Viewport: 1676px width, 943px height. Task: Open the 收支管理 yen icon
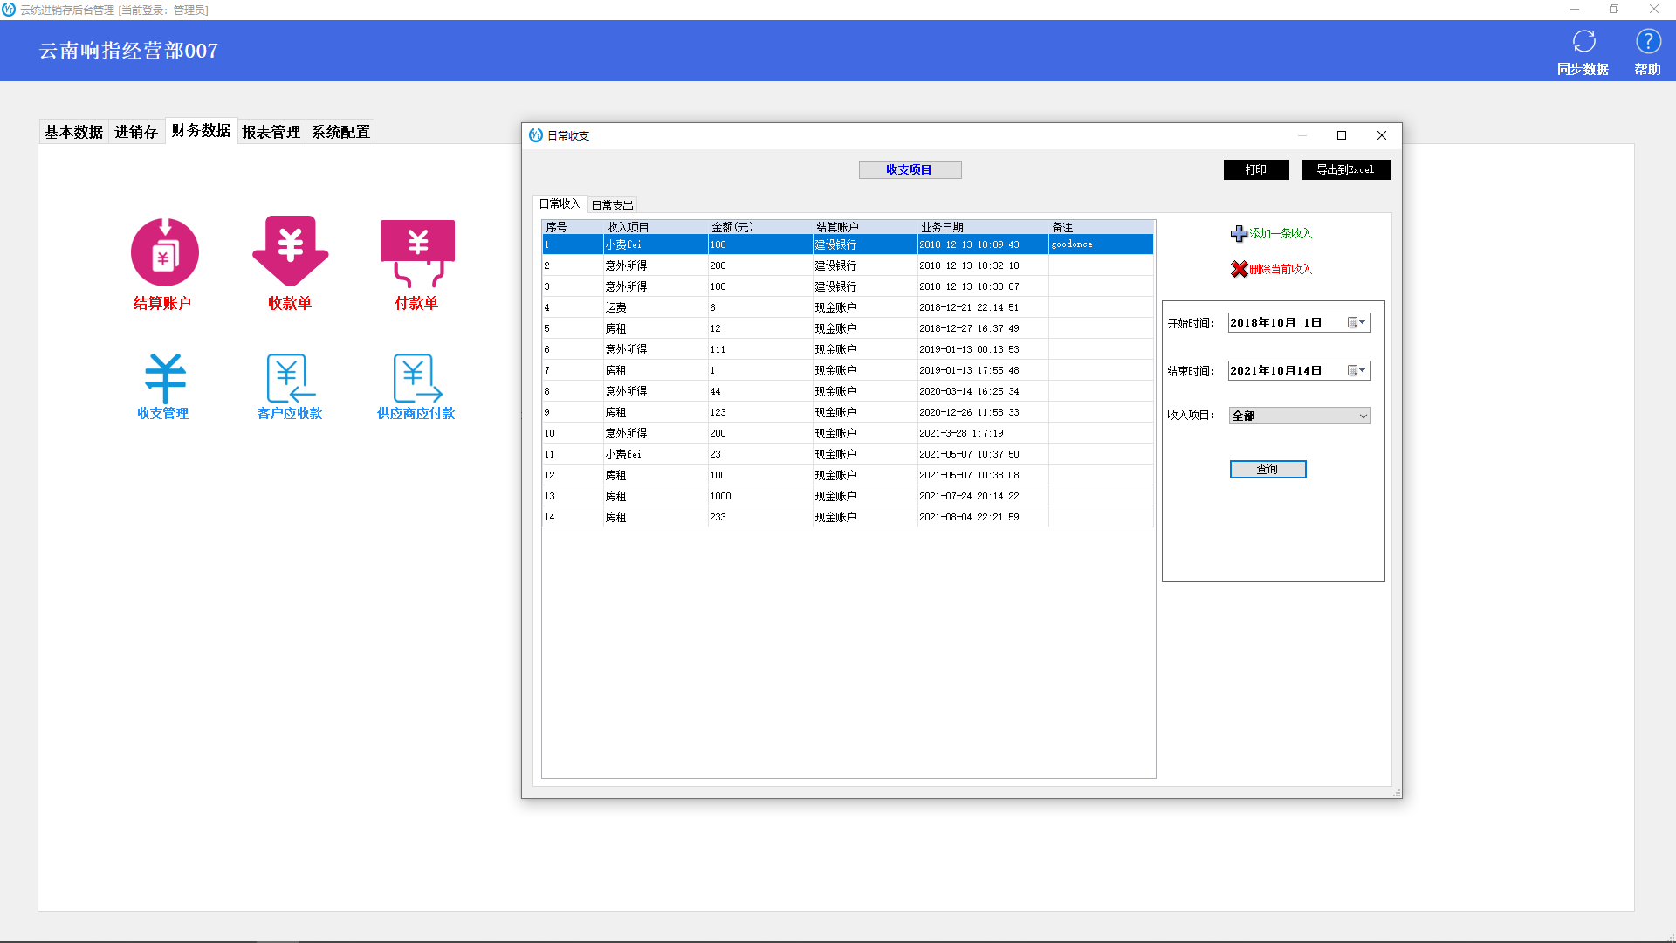point(164,378)
